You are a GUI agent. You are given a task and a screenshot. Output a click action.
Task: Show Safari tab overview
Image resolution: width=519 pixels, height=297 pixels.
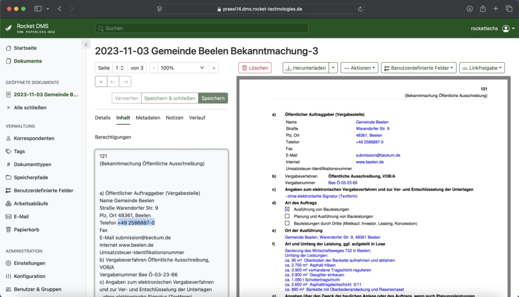[x=509, y=9]
